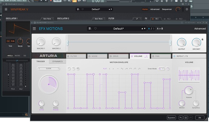Click the PHASE label under Stereo
The image size is (209, 122).
[x=56, y=110]
